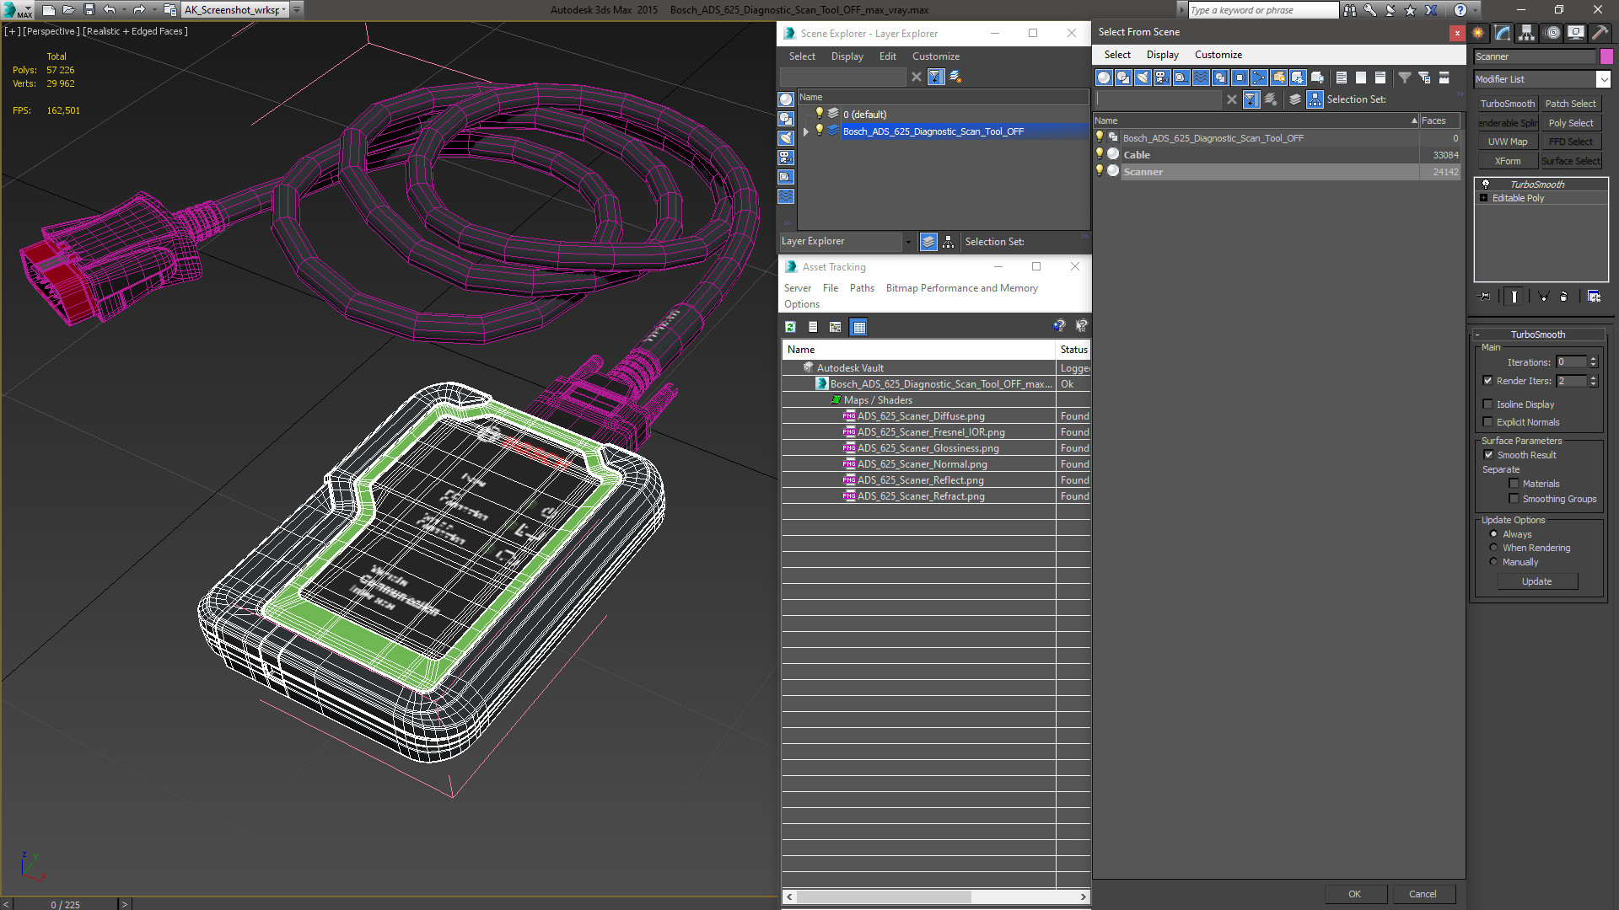Image resolution: width=1619 pixels, height=910 pixels.
Task: Click the Redo arrow icon
Action: (x=139, y=10)
